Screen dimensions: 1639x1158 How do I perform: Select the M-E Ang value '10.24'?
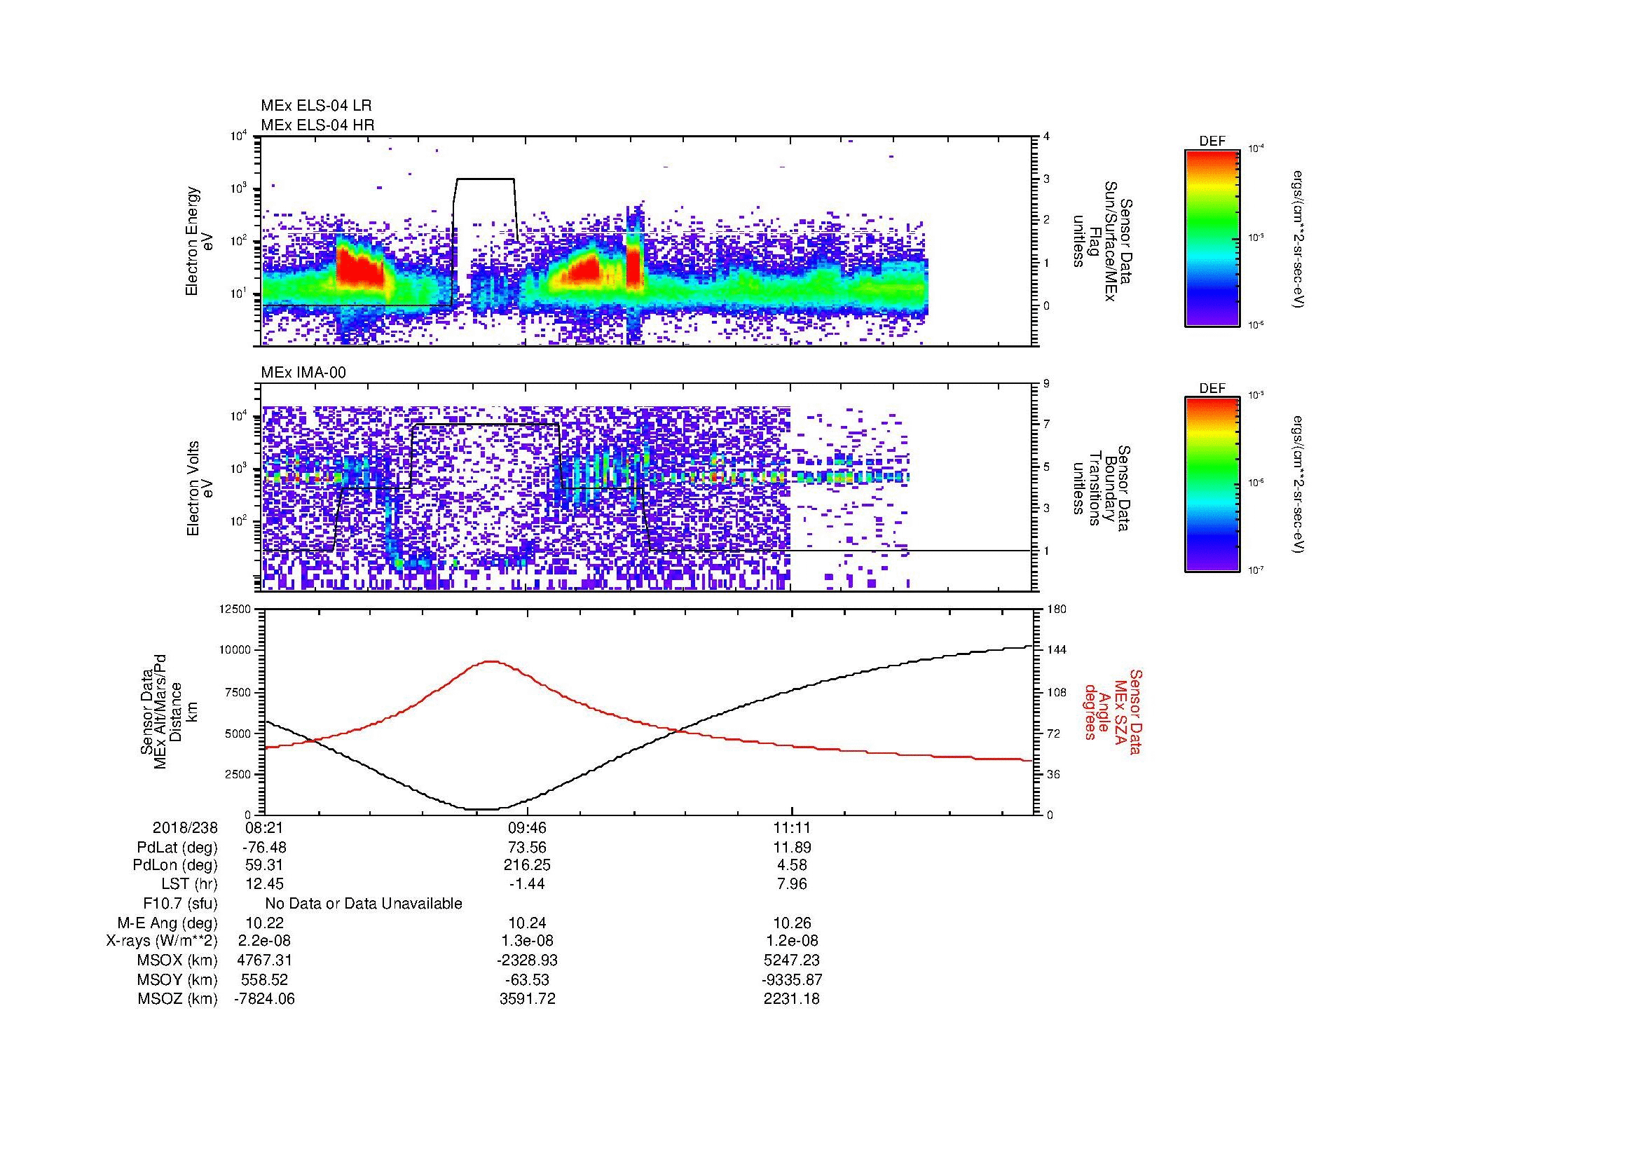(527, 923)
